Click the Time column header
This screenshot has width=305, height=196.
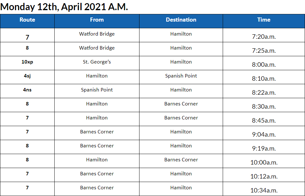pos(264,20)
